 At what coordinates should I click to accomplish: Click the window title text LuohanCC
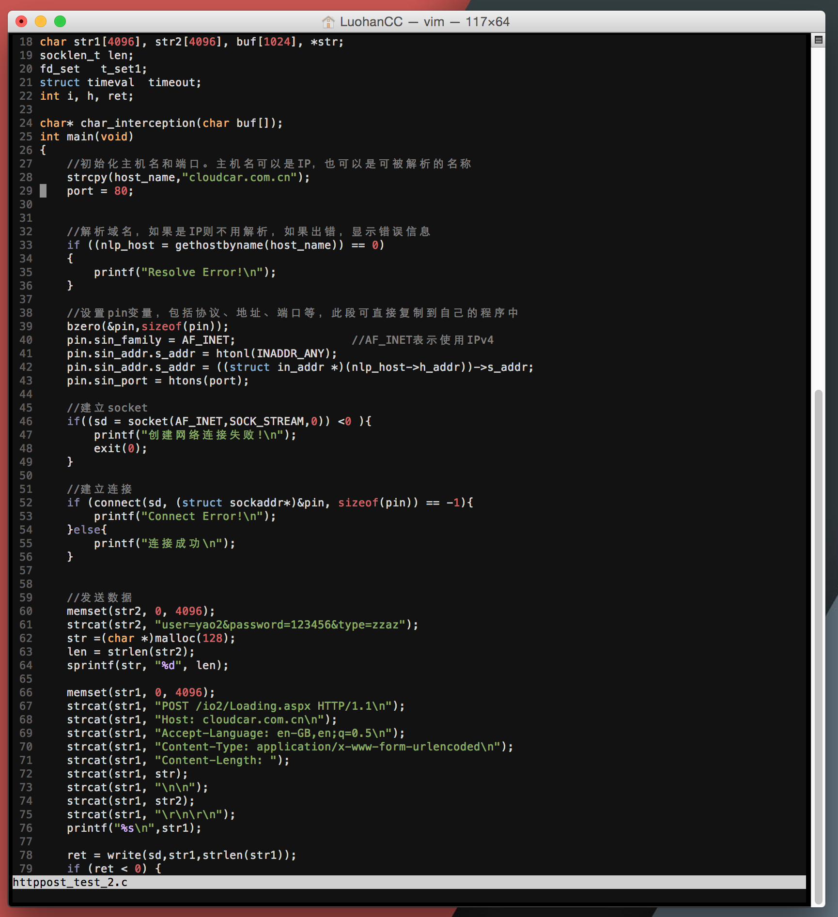pyautogui.click(x=371, y=22)
